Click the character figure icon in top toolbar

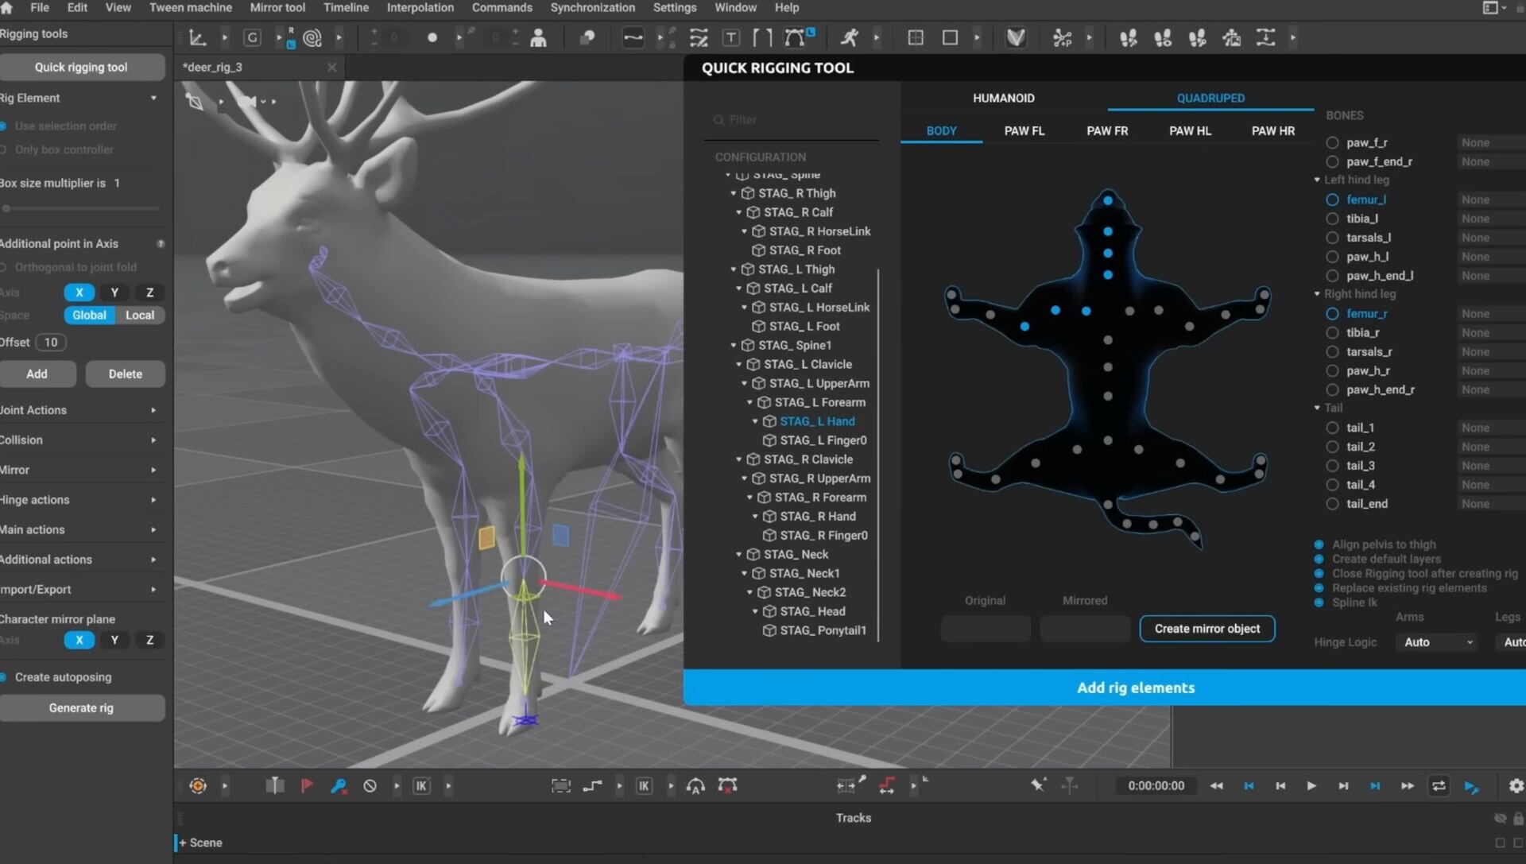(x=539, y=37)
